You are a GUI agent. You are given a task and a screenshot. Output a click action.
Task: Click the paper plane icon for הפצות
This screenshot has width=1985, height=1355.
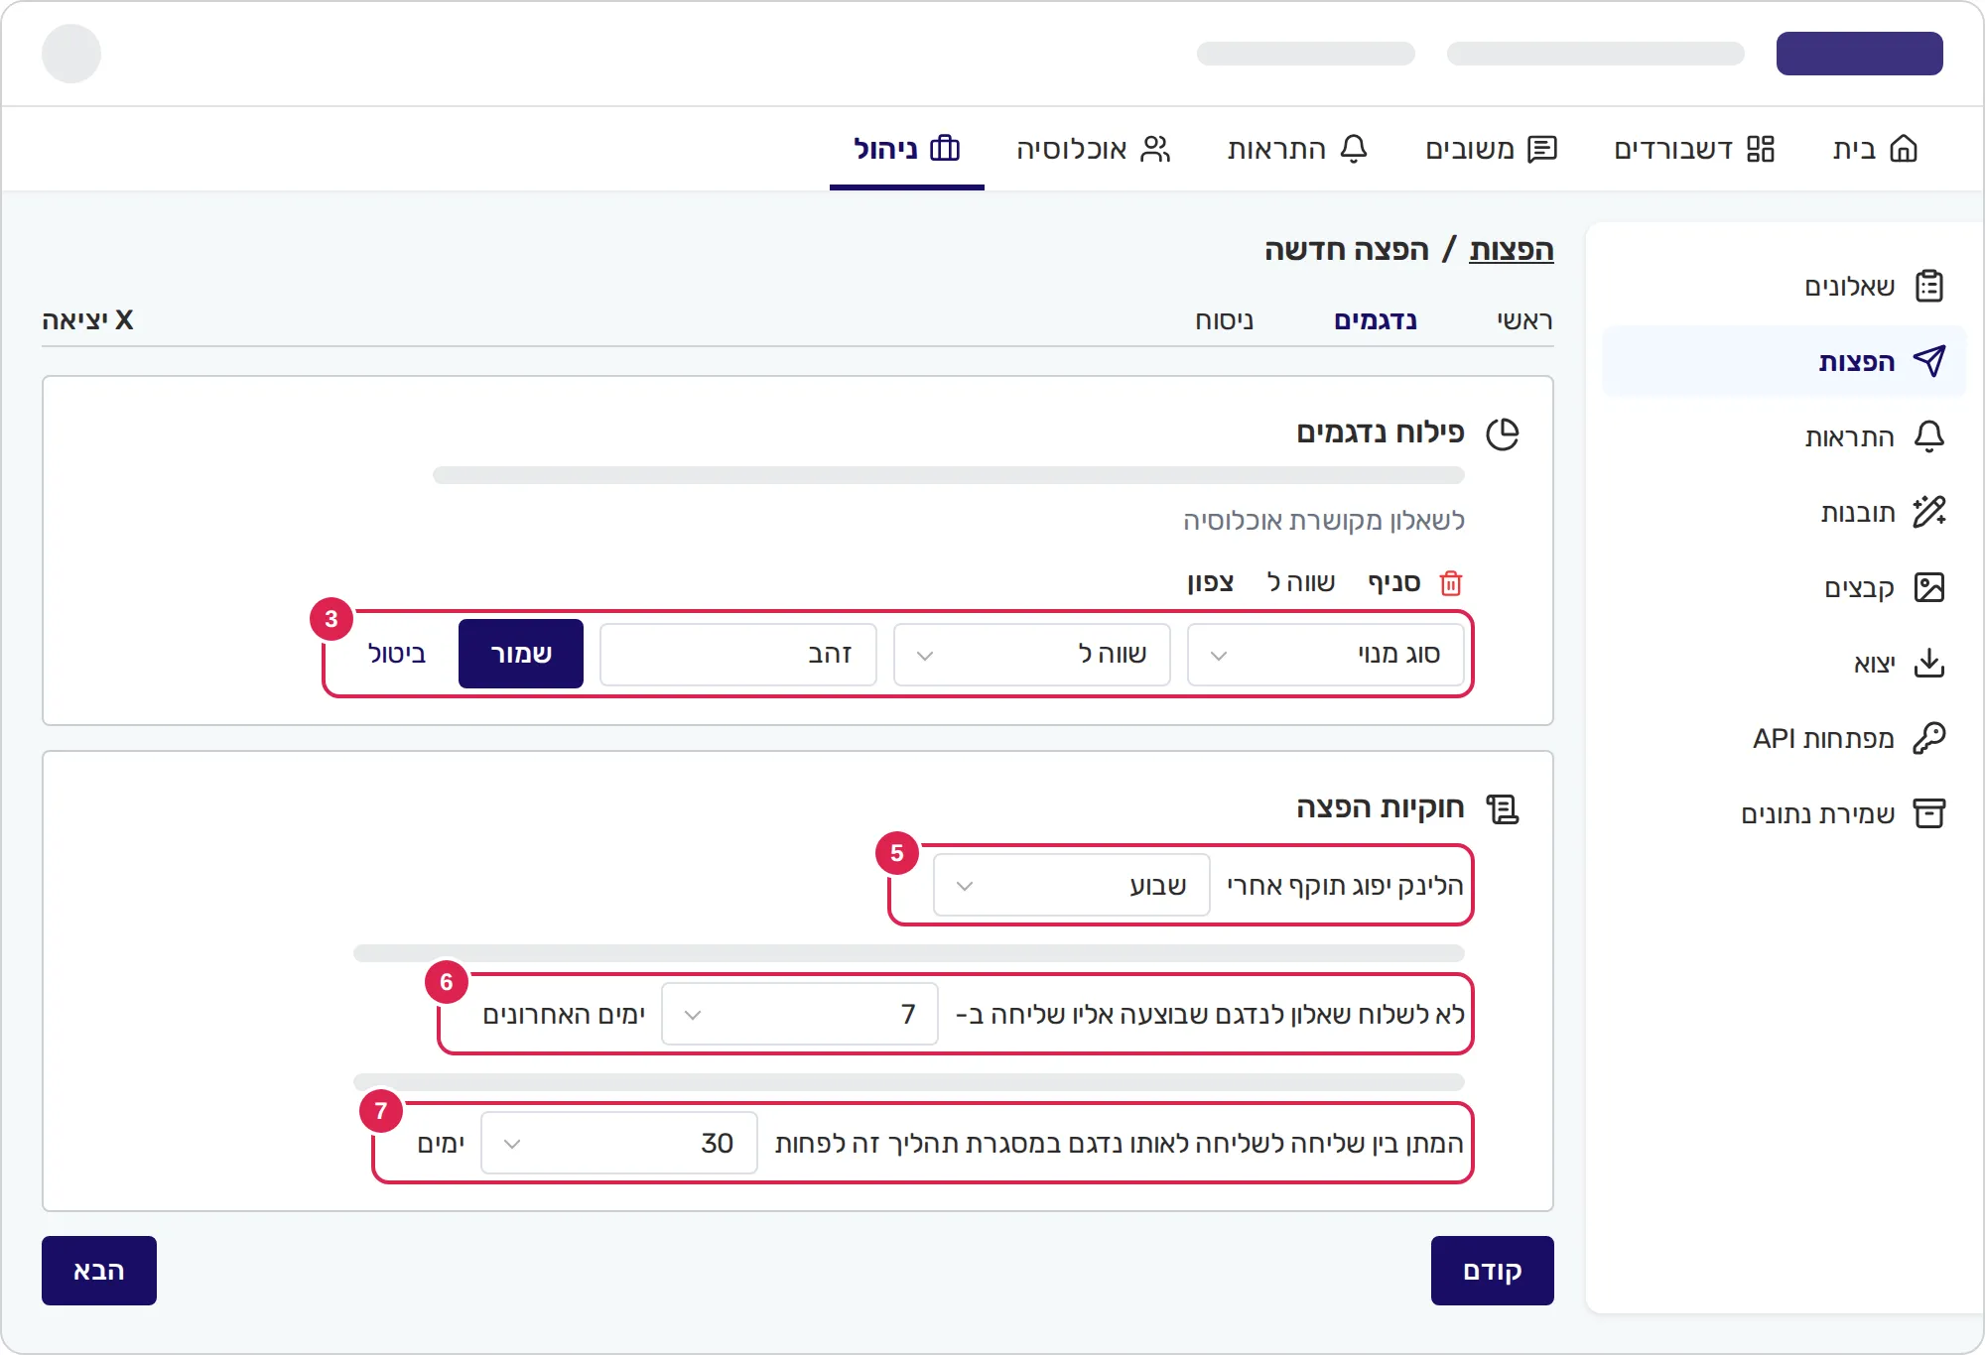pyautogui.click(x=1929, y=361)
